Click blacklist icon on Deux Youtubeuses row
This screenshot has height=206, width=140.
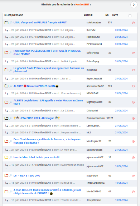133,142
